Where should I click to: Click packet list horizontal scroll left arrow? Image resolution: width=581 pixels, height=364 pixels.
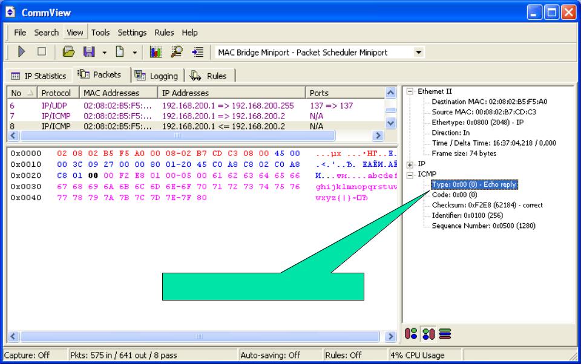click(x=13, y=135)
